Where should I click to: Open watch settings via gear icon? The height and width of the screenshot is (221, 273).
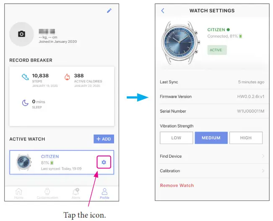(104, 162)
